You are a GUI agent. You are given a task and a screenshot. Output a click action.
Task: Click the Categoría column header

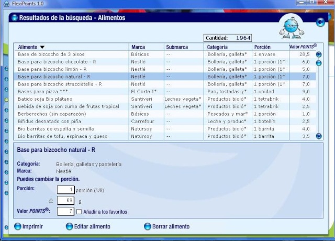tap(217, 47)
